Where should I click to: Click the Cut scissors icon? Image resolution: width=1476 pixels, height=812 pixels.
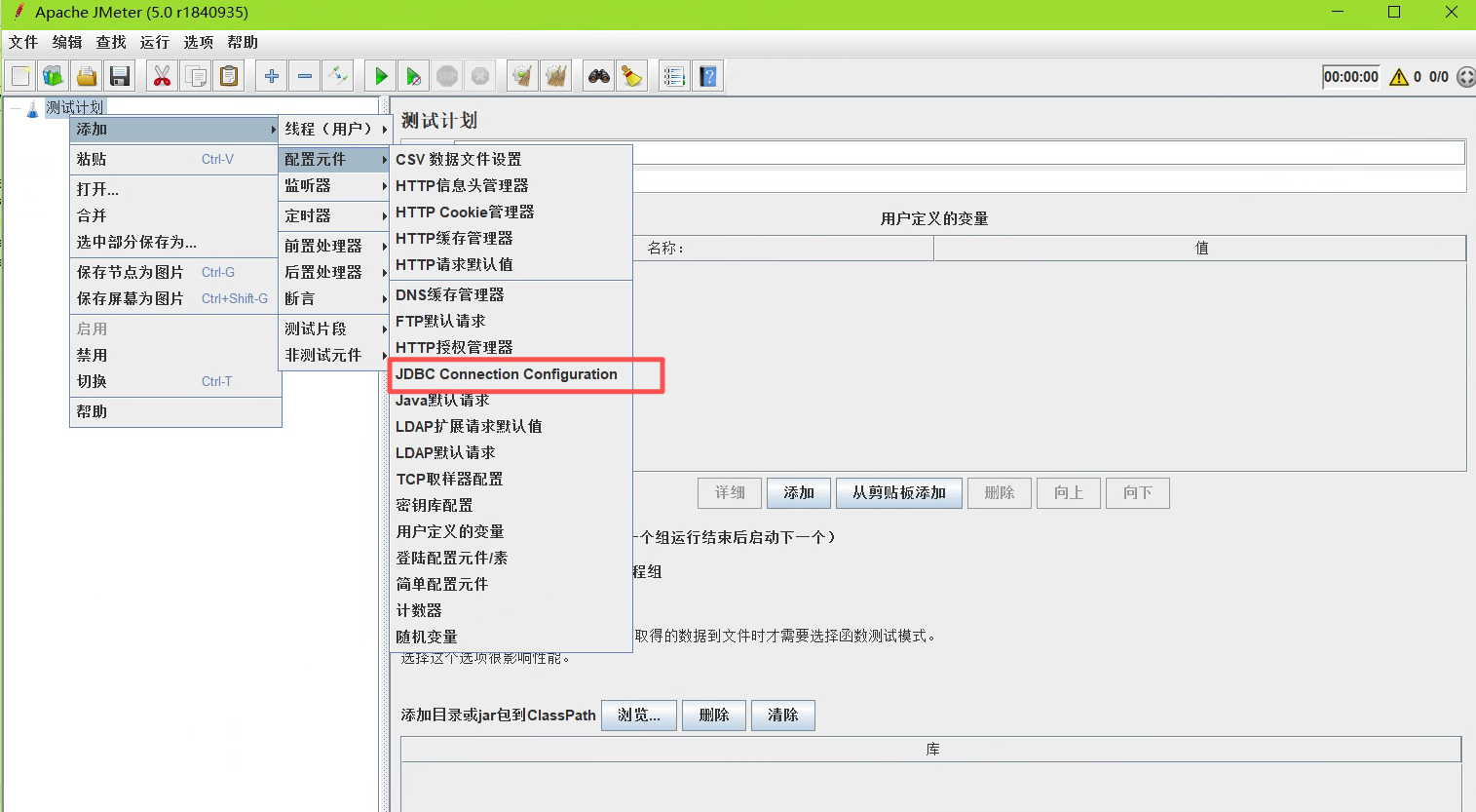coord(162,76)
